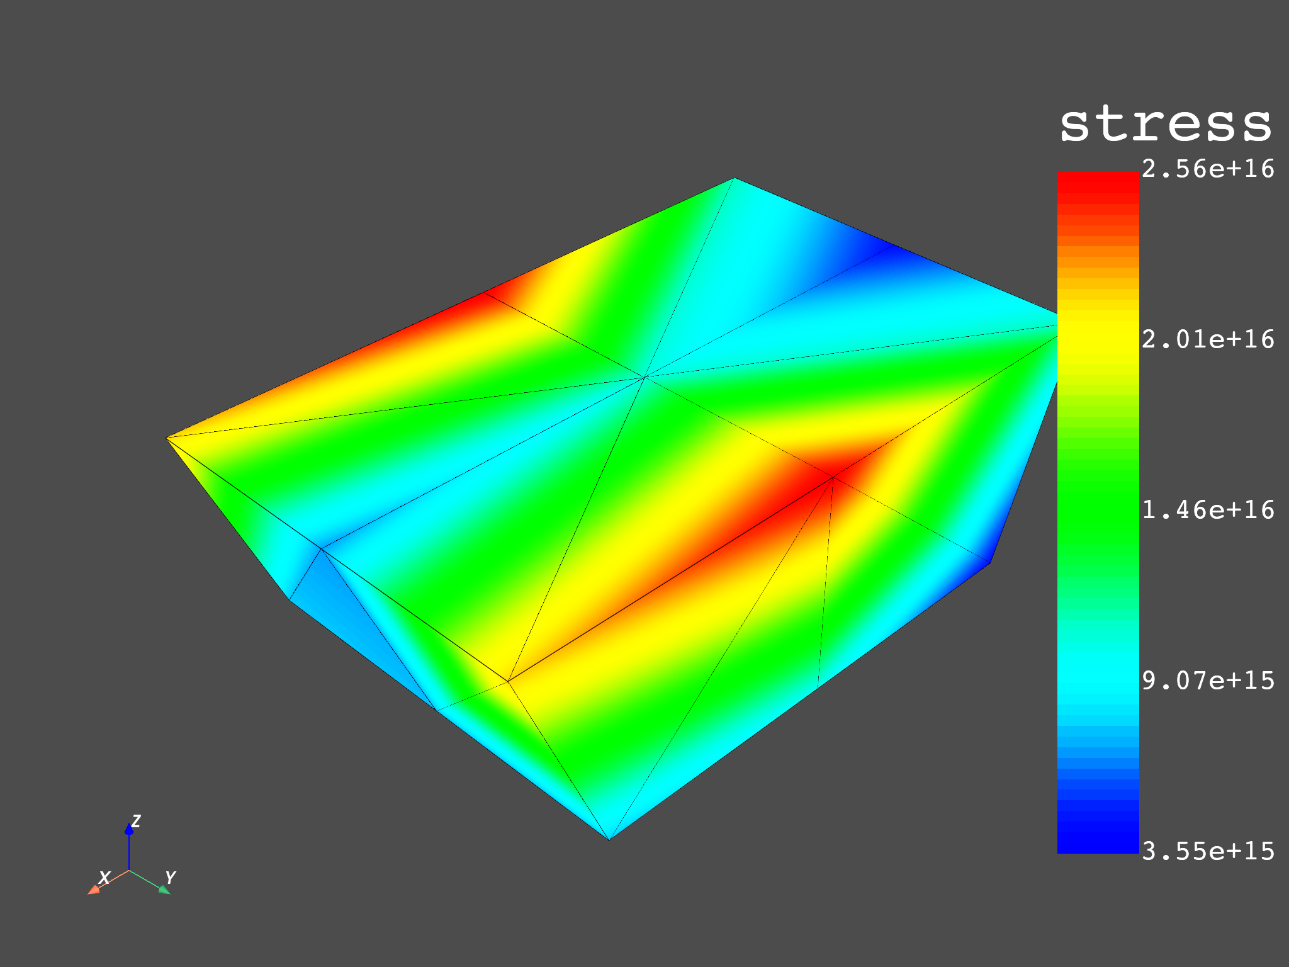Screen dimensions: 1289x967
Task: Click the stress color bar gradient
Action: [1098, 512]
